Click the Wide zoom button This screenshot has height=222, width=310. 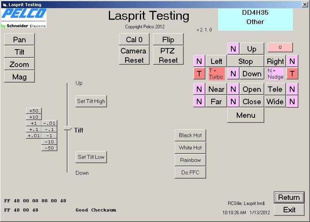point(275,102)
